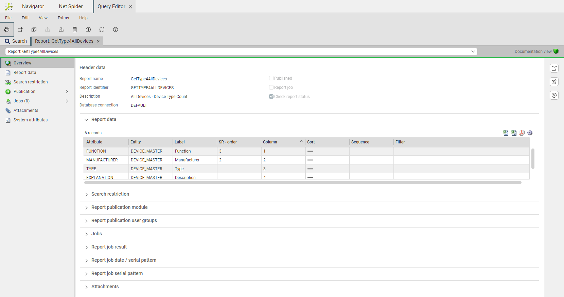564x297 pixels.
Task: Expand the Search restriction section
Action: point(110,194)
